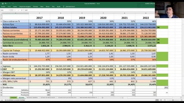Click the New Sheet plus icon

click(102, 98)
